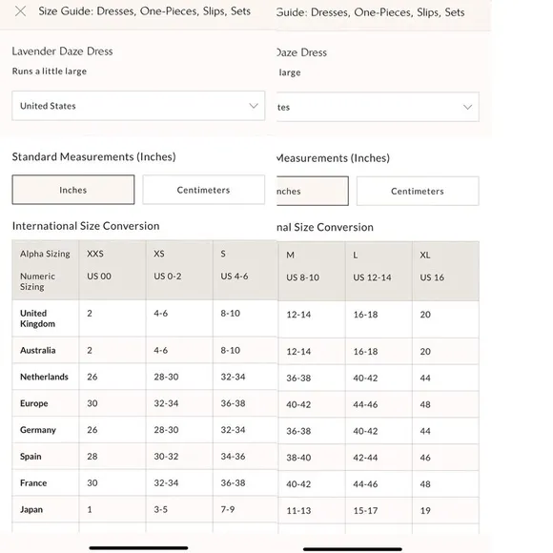Click Netherlands' '28-30' XS cell
Screen dimensions: 553x553
click(x=166, y=377)
